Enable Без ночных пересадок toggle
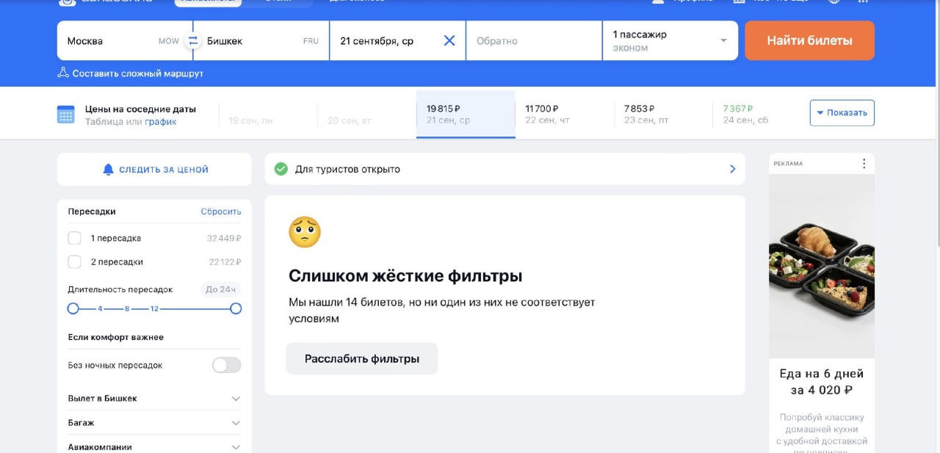Screen dimensions: 940x453 tap(226, 365)
